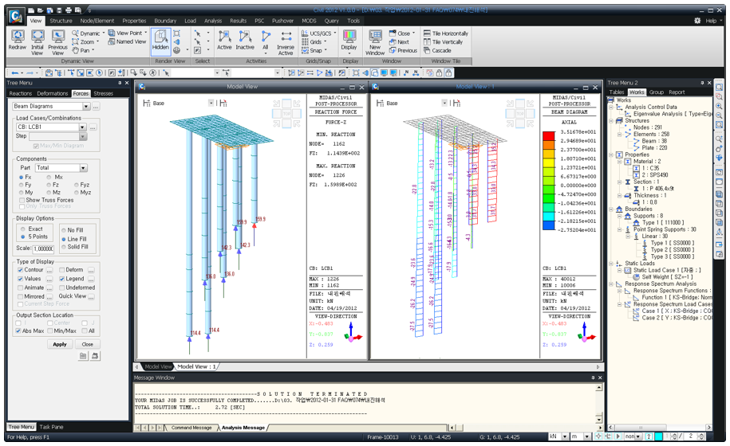Viewport: 730px width, 446px height.
Task: Switch to the Stresses tab
Action: 104,93
